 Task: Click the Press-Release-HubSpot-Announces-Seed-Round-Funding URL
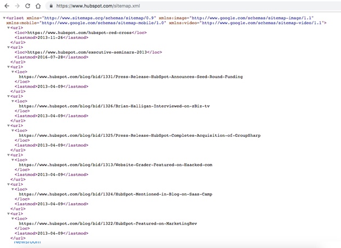coord(131,77)
